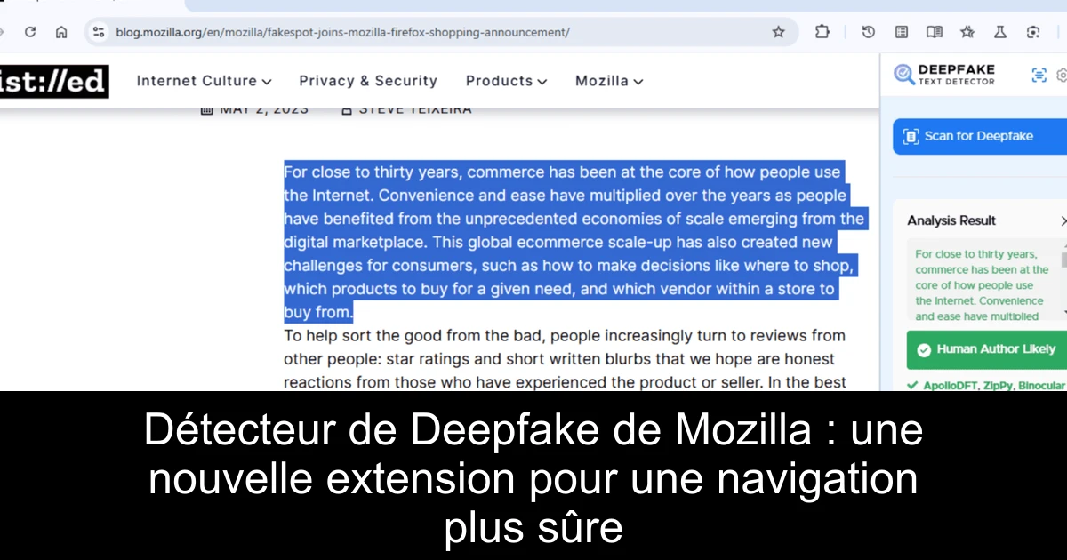This screenshot has width=1067, height=560.
Task: Click the Human Author Likely result button
Action: (x=986, y=349)
